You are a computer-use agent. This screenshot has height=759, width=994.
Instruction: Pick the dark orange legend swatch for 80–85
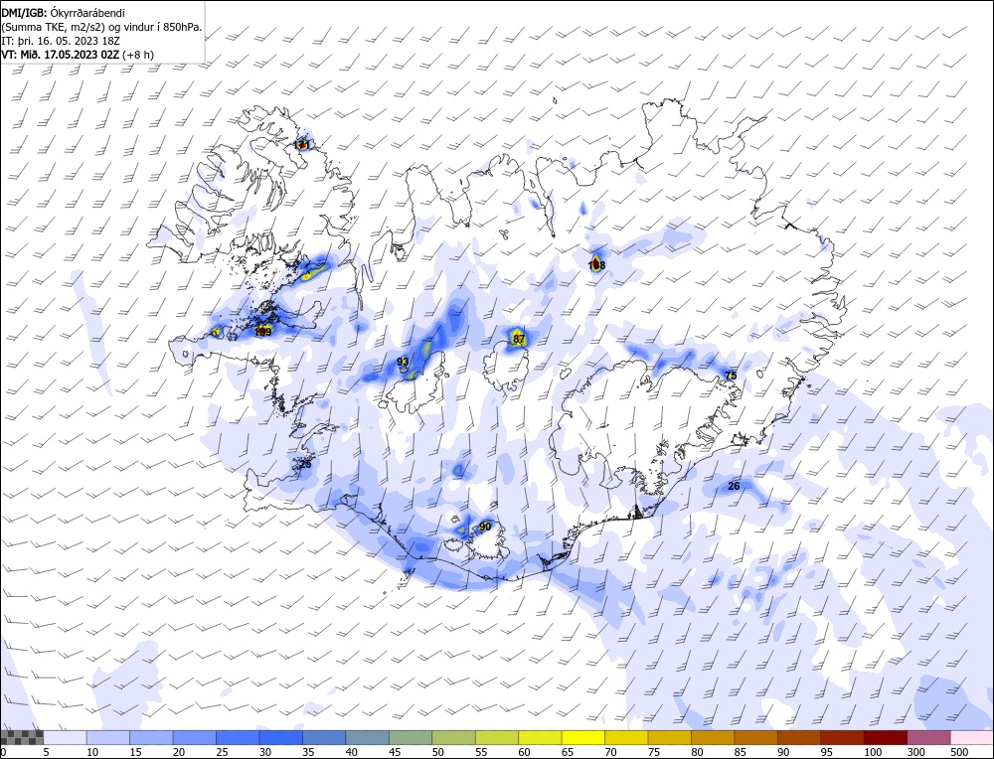[x=712, y=737]
